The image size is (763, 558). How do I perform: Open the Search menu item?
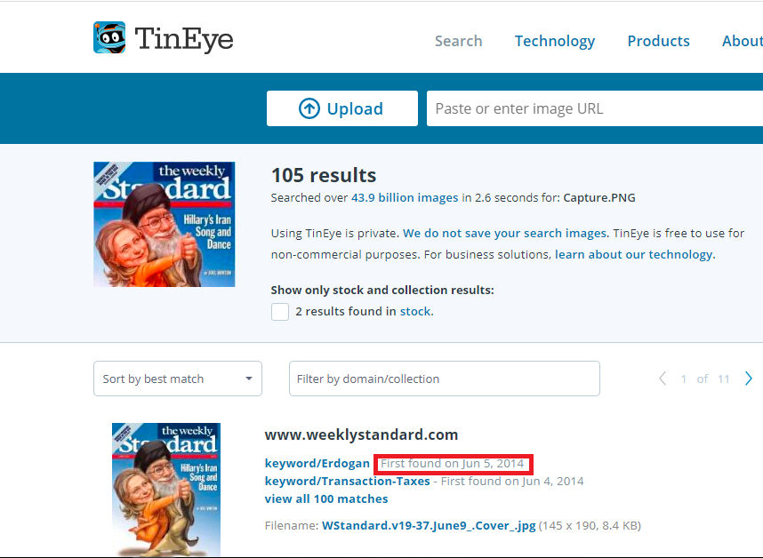pos(458,41)
